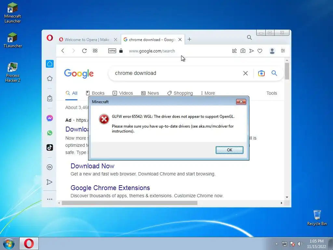
Task: Go forward in Opera browser
Action: click(x=73, y=50)
